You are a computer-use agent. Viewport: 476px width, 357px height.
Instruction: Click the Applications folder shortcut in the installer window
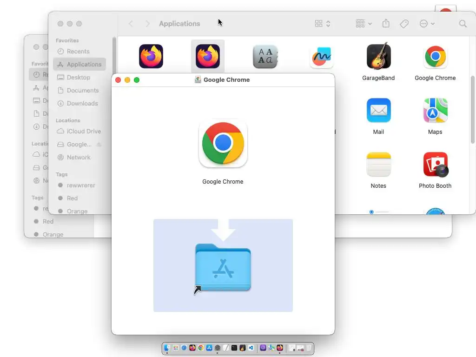(x=223, y=267)
